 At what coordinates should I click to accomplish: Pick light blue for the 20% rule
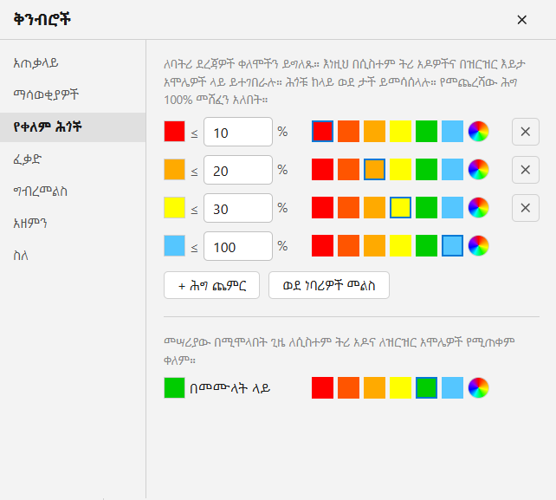coord(452,170)
